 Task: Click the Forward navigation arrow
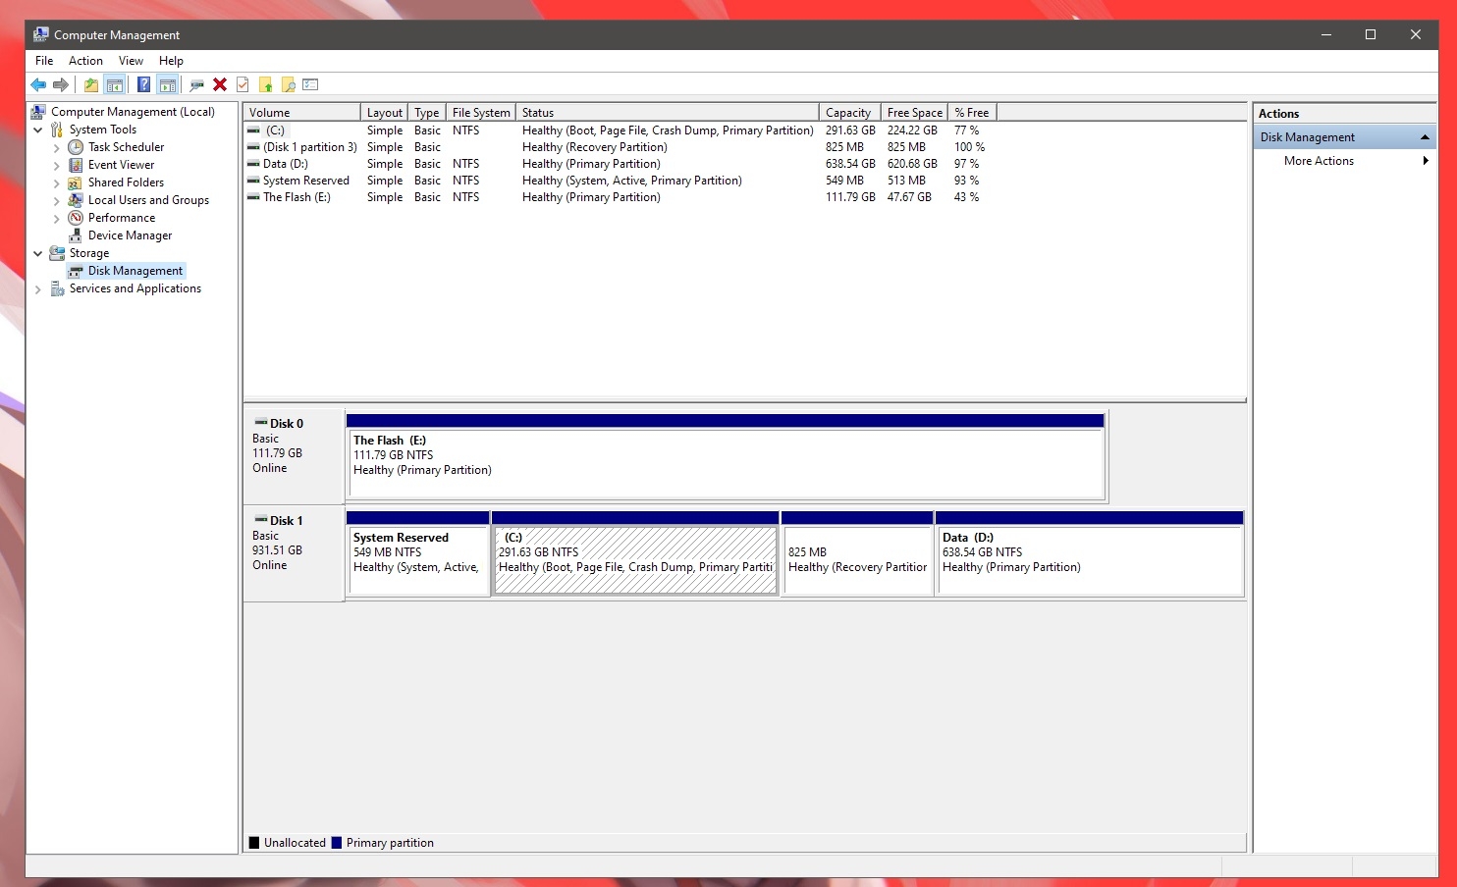[x=61, y=84]
